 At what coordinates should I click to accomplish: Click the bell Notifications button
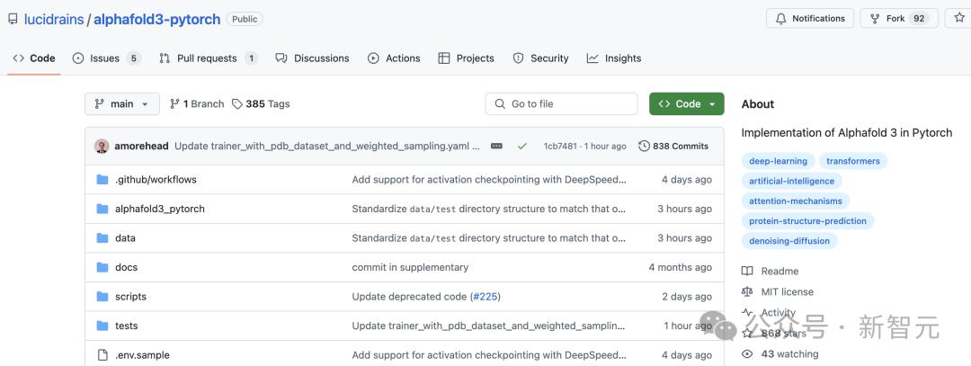[x=810, y=18]
